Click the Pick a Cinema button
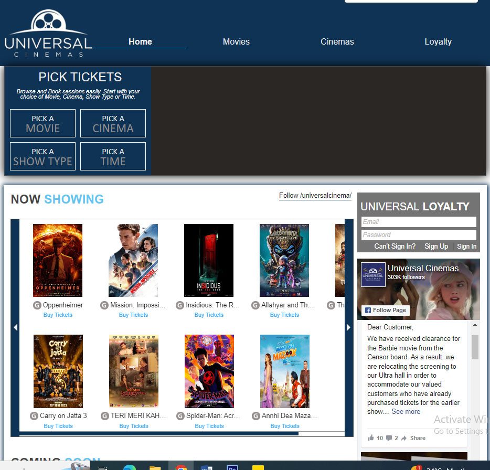This screenshot has height=470, width=490. point(113,123)
